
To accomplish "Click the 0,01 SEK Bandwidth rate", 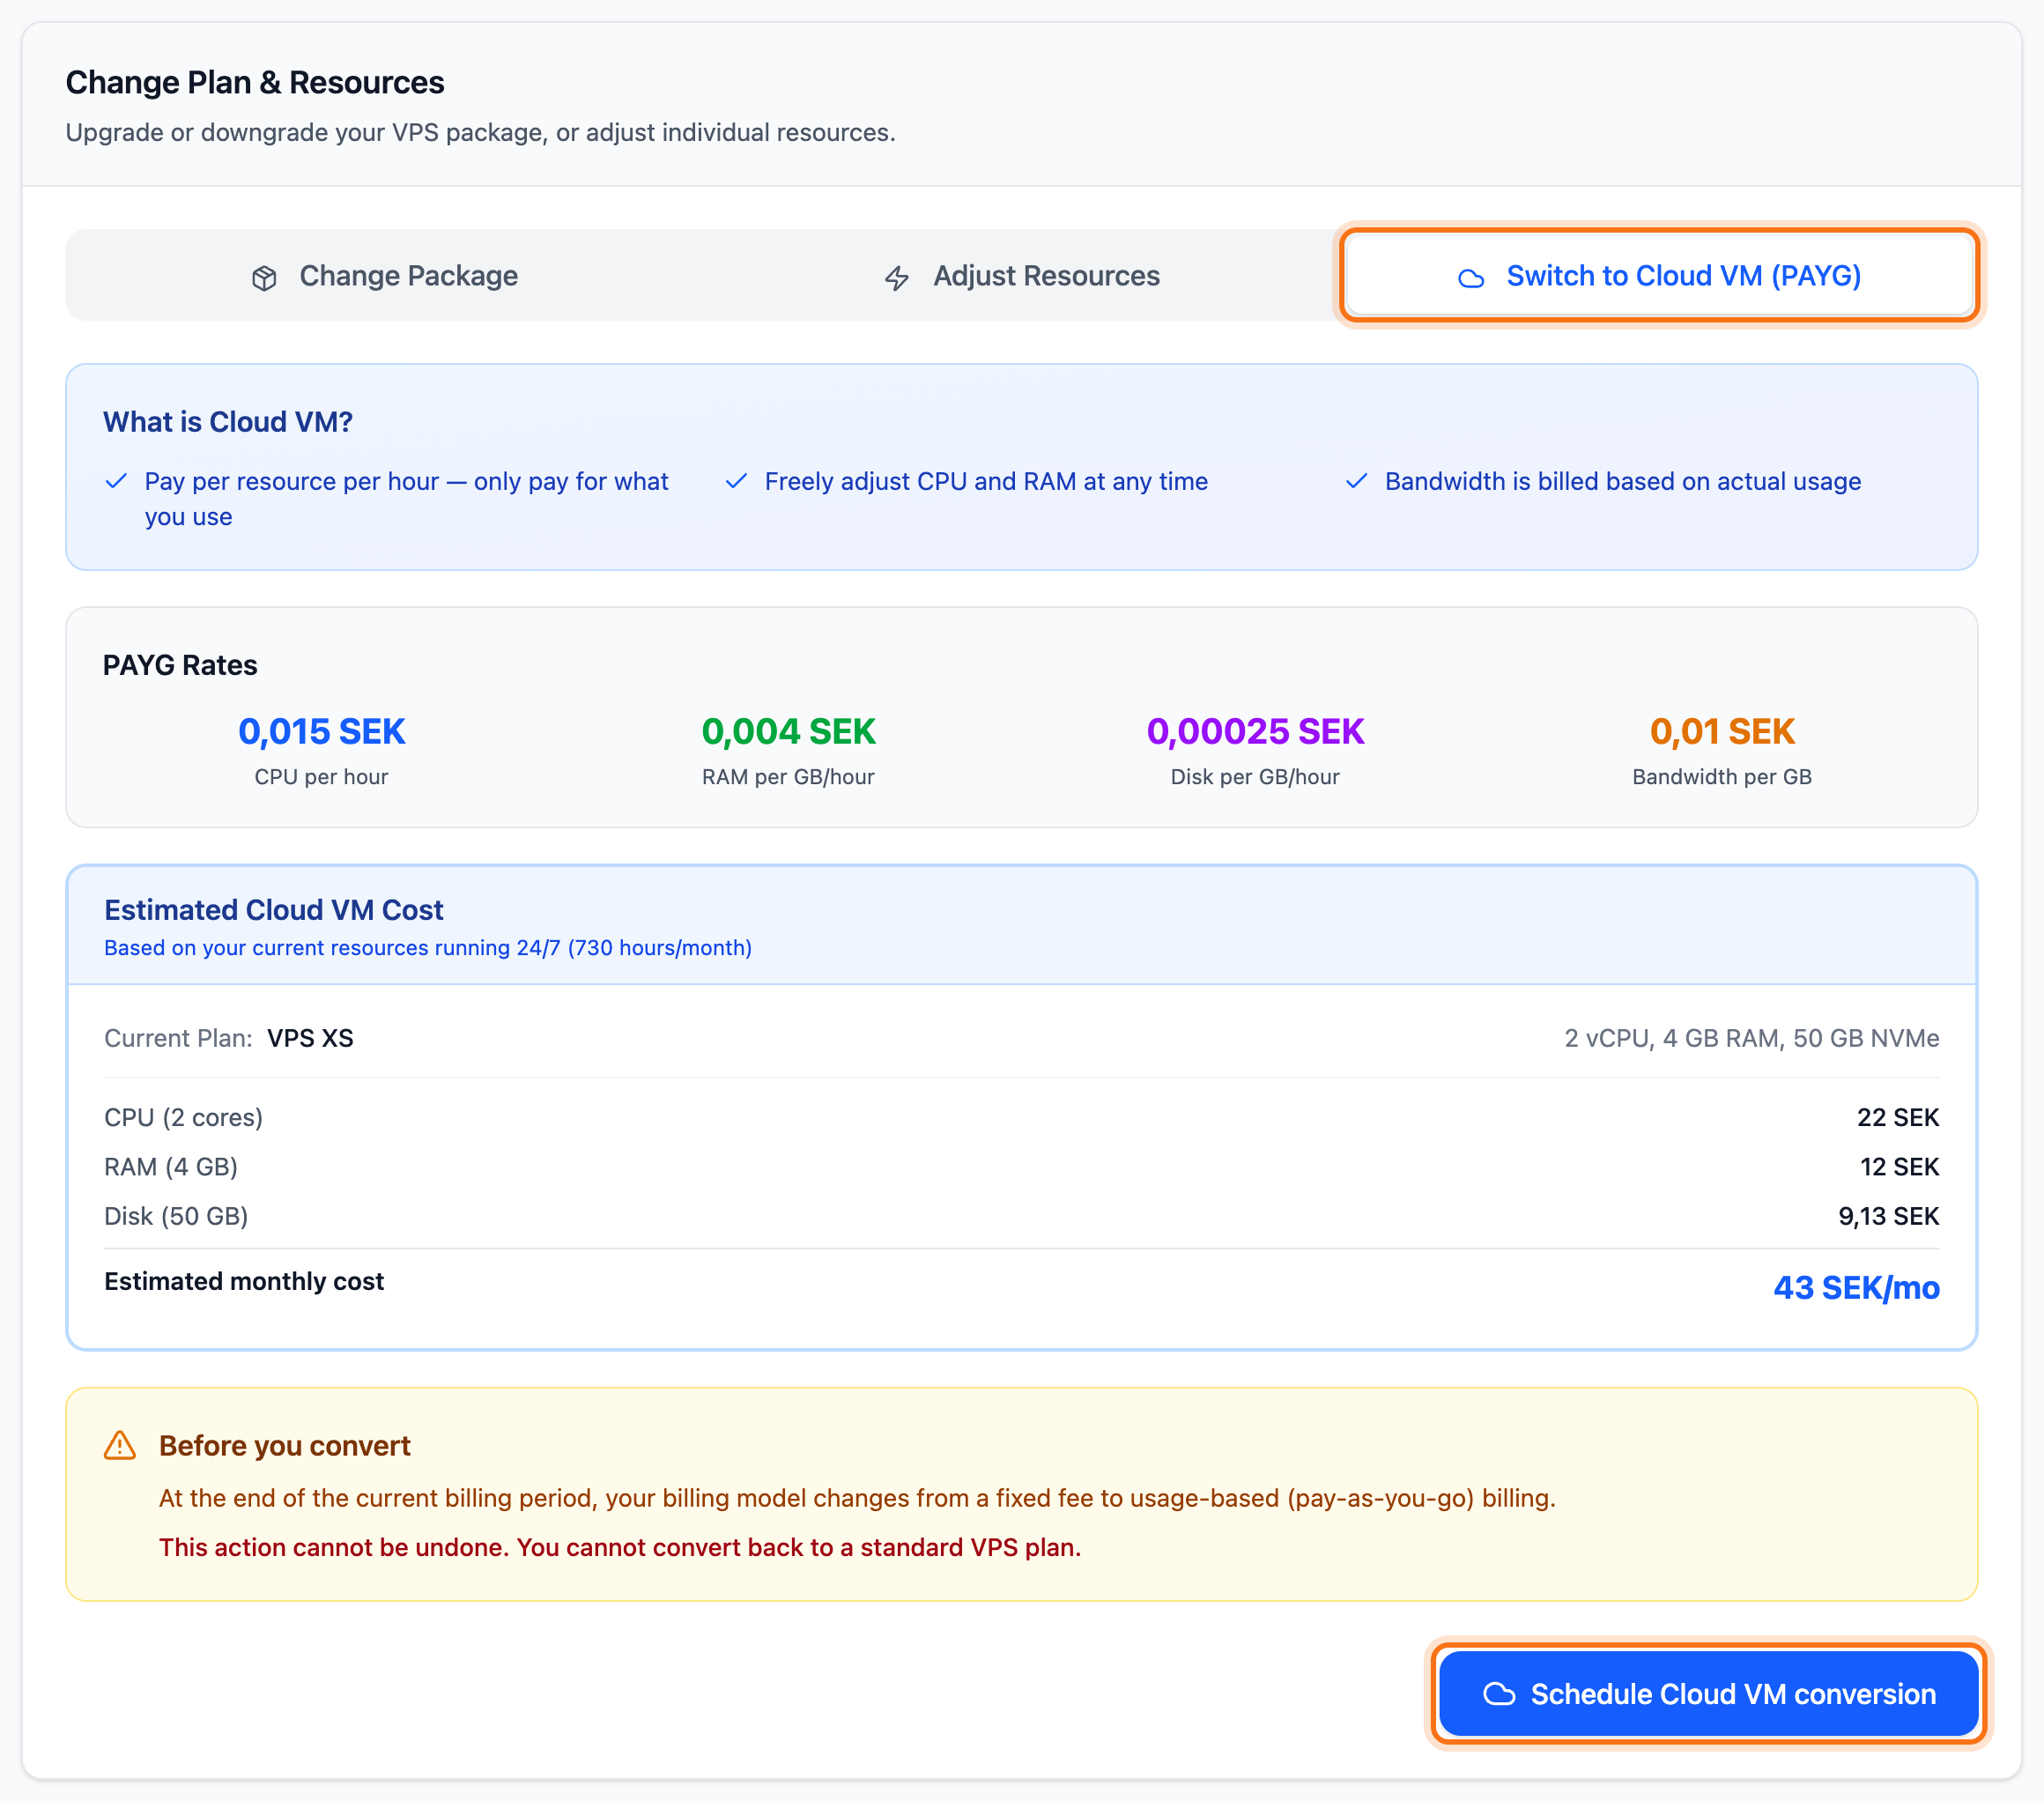I will point(1722,732).
